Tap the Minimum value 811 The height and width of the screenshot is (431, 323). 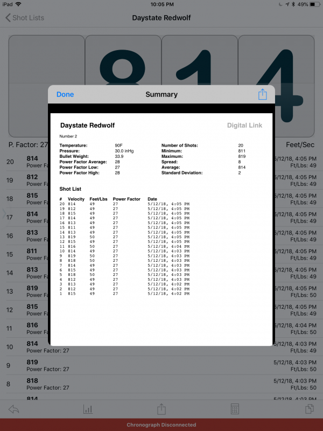[x=242, y=151]
